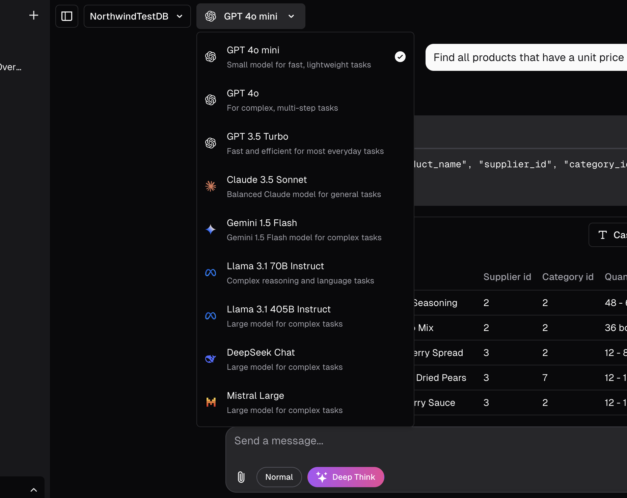
Task: Click the user message bubble about unit price
Action: [526, 57]
